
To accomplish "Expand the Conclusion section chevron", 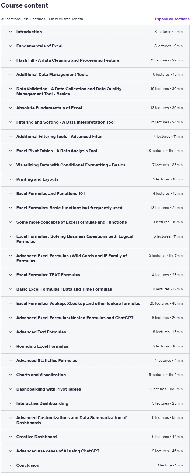I will coord(11,465).
